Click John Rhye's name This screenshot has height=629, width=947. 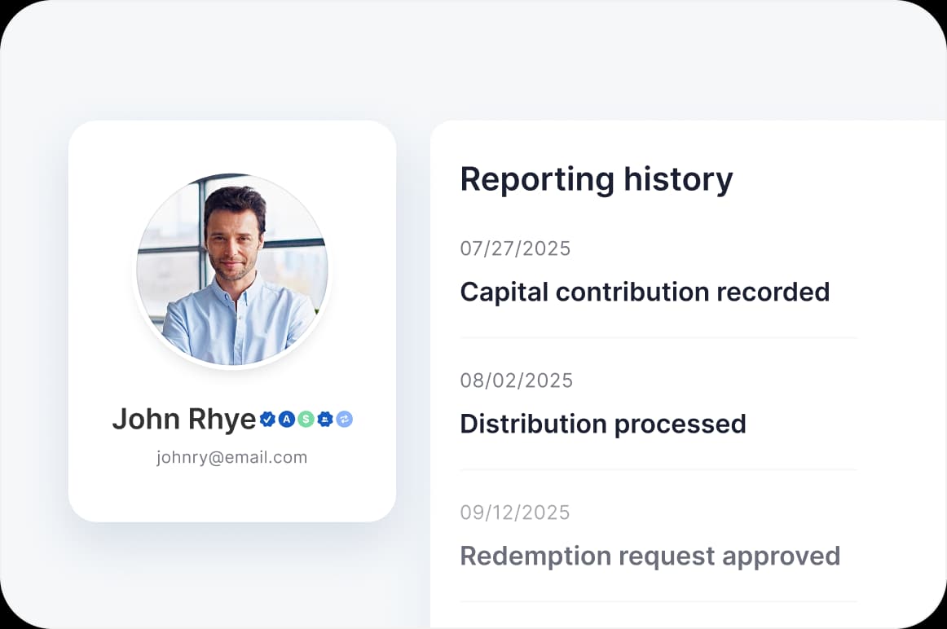point(183,419)
